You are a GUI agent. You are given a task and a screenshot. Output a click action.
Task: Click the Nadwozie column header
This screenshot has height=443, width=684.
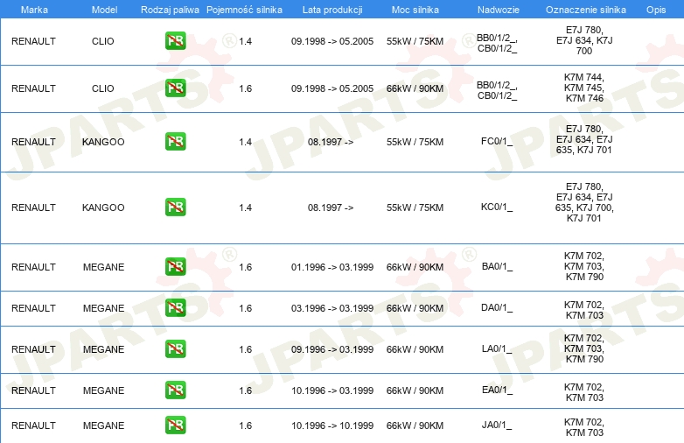coord(499,10)
